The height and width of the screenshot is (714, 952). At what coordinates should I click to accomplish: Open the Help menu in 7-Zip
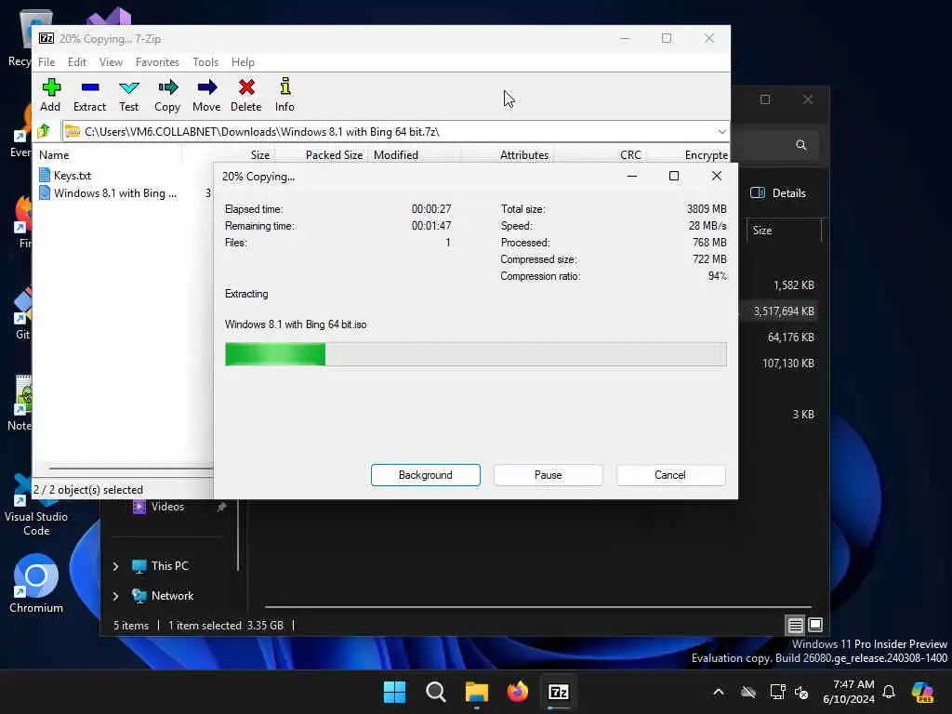(243, 62)
